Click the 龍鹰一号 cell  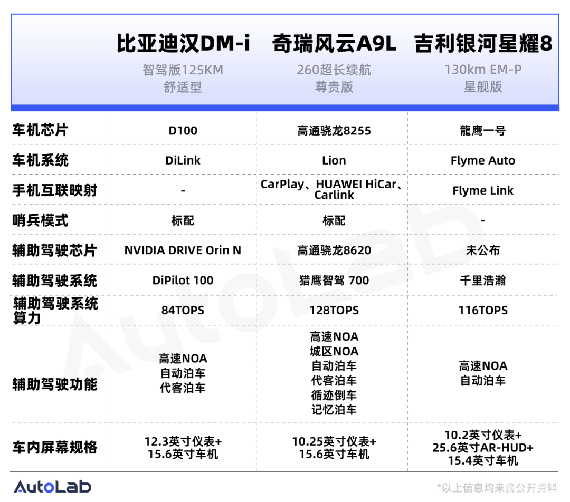483,131
